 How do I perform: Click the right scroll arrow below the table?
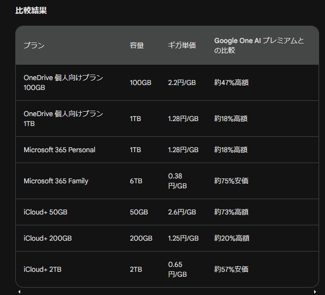(x=315, y=292)
